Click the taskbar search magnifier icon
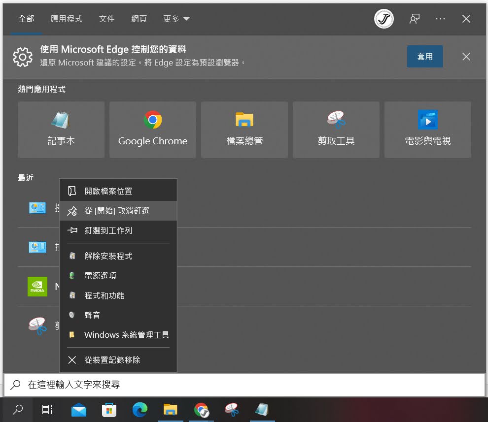This screenshot has width=488, height=422. click(18, 410)
